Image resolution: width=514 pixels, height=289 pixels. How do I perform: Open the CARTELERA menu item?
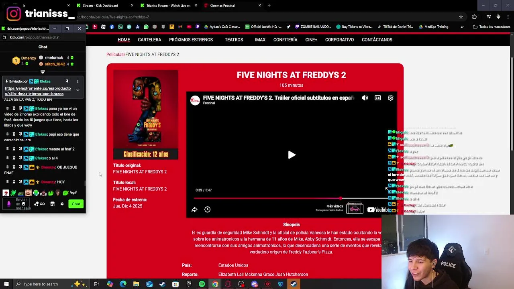(x=149, y=40)
